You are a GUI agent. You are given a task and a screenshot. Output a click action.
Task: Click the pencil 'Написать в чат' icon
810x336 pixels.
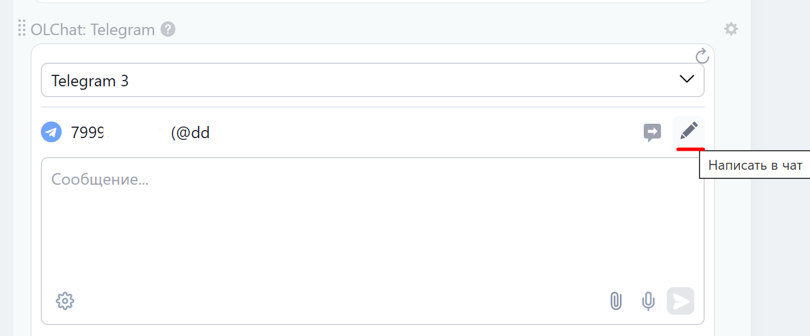tap(689, 131)
